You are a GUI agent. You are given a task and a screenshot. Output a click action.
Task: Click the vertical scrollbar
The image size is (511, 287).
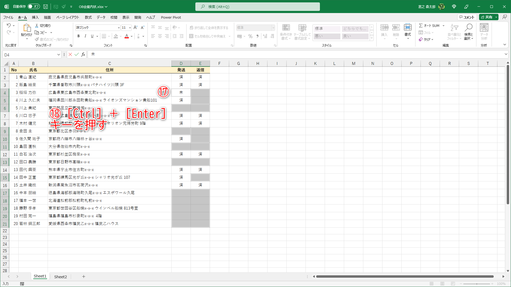pos(508,135)
